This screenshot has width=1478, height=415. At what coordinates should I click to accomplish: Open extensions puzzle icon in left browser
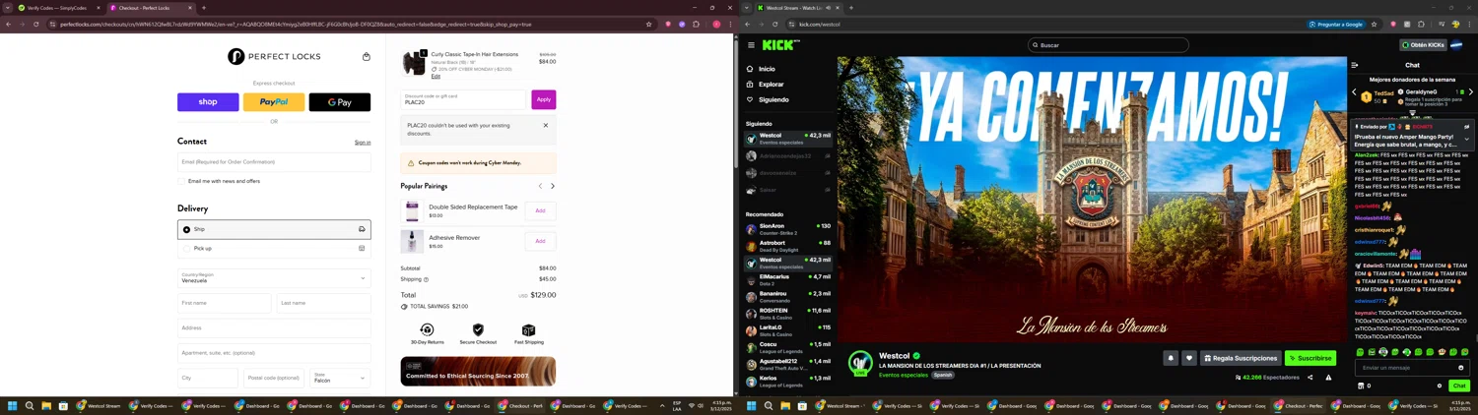click(x=696, y=24)
